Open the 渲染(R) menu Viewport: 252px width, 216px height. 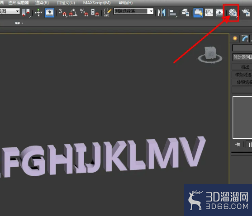point(42,3)
